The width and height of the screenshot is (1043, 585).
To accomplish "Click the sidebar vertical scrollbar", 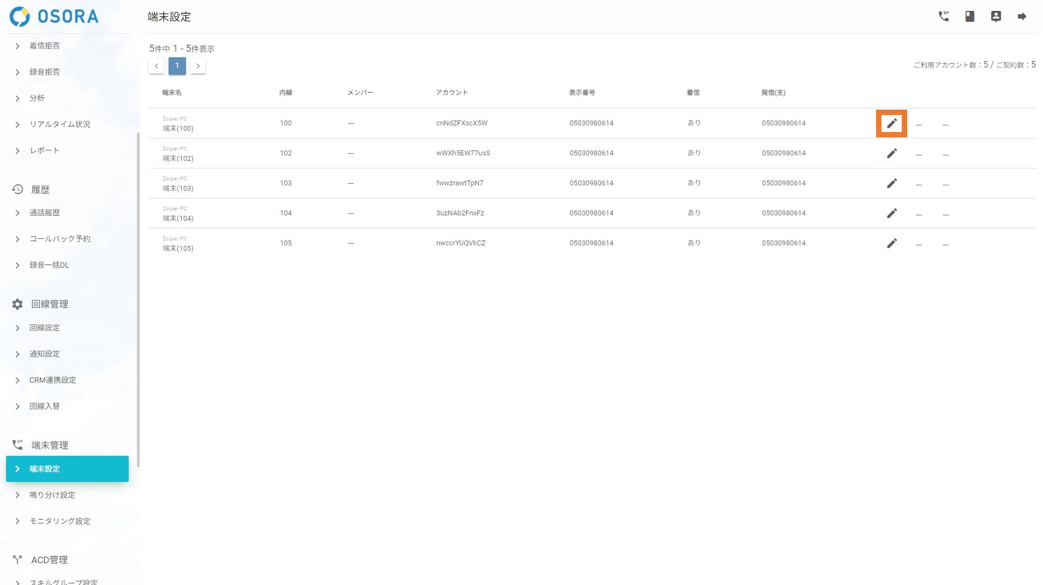I will 138,300.
